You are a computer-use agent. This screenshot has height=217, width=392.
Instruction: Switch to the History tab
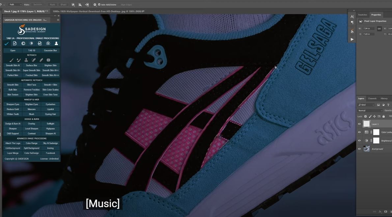coord(384,99)
